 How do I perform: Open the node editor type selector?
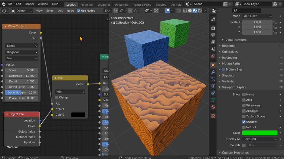(x=5, y=11)
